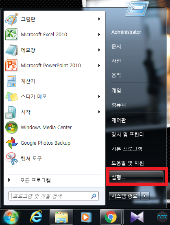Image resolution: width=170 pixels, height=225 pixels.
Task: Open Internet Explorer from taskbar
Action: click(36, 217)
